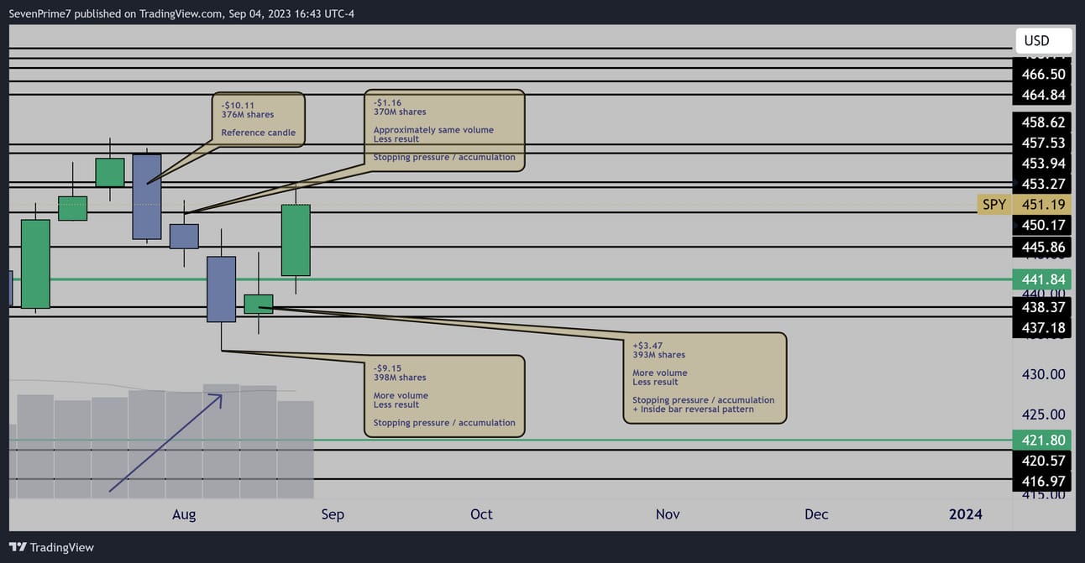Select the green 441.84 price label
This screenshot has width=1085, height=563.
click(1043, 279)
